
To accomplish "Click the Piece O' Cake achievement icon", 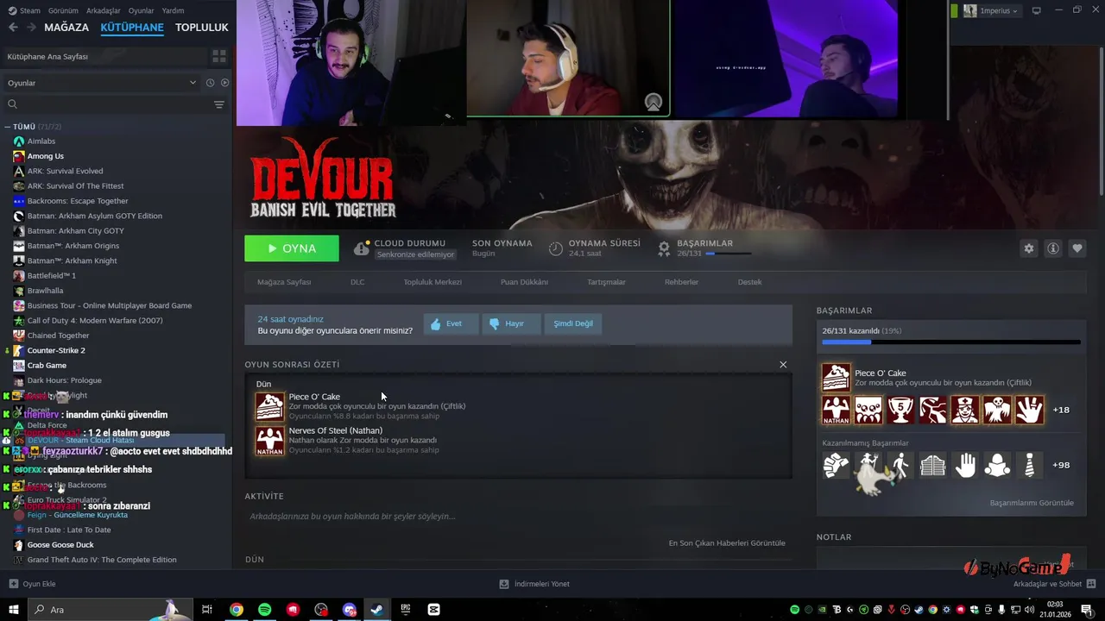I will (x=269, y=406).
